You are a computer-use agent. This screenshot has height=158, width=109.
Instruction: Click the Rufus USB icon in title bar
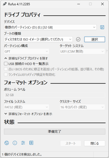5,4
